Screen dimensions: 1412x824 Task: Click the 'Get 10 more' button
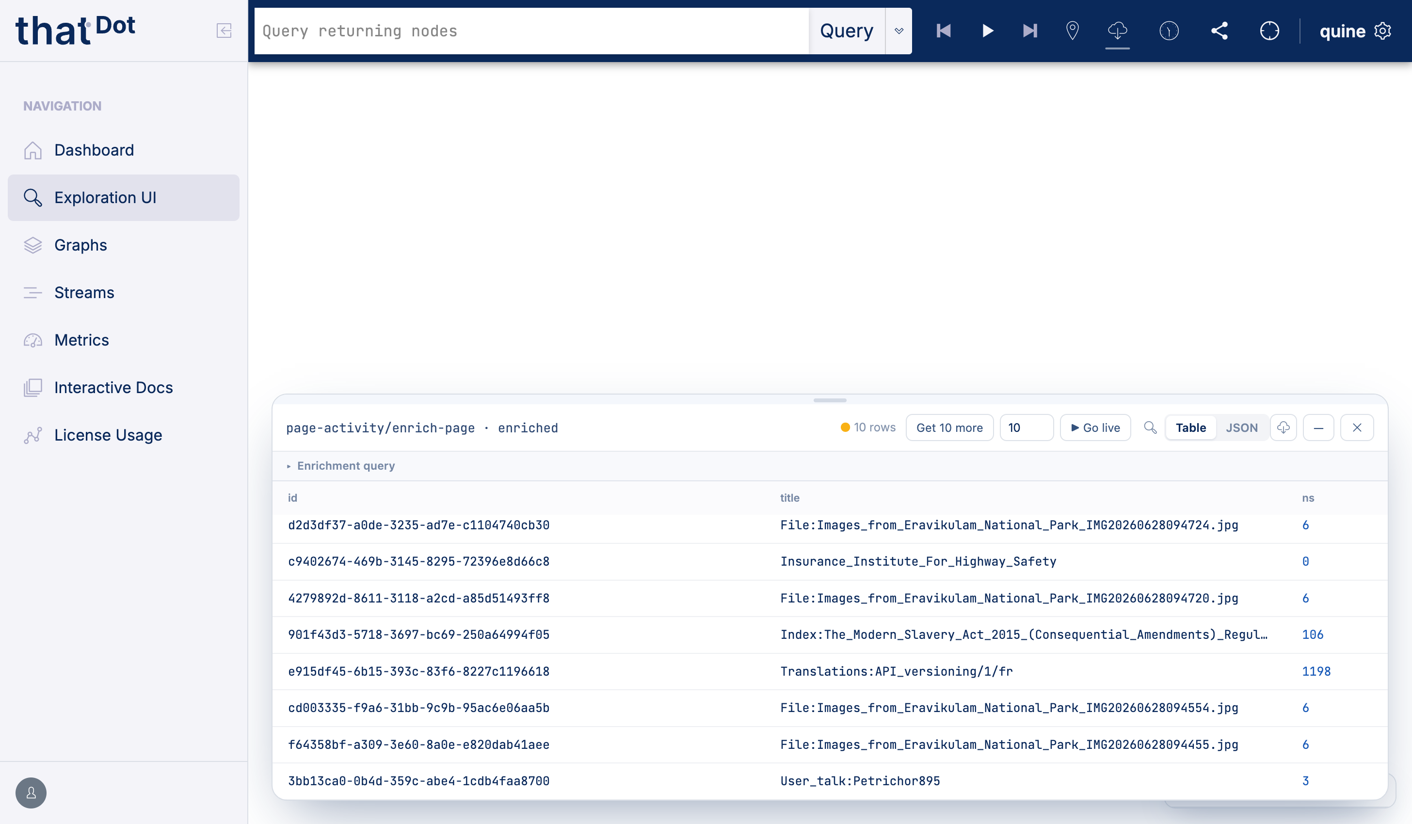point(949,428)
